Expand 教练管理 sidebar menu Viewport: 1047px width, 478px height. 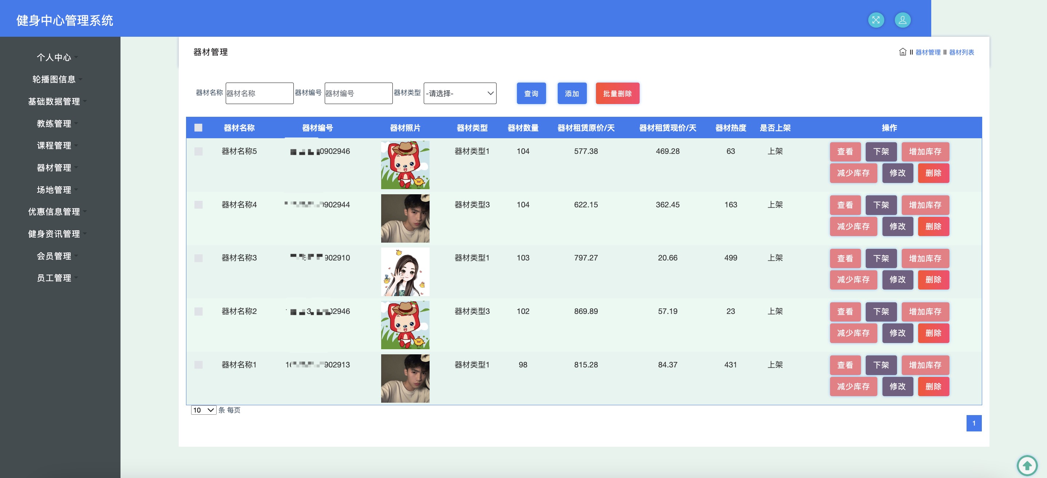[57, 123]
